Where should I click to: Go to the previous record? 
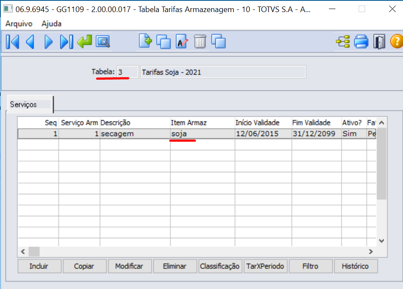(x=30, y=42)
